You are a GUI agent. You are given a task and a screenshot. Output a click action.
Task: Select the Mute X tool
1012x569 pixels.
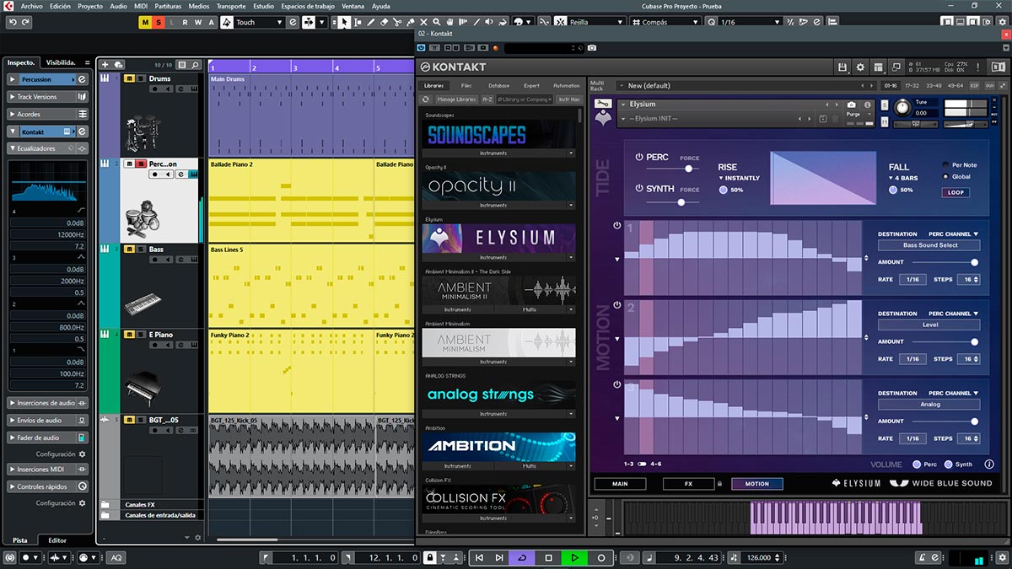pos(424,22)
